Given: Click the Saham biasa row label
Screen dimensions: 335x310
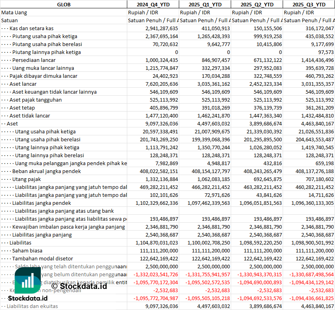Looking at the screenshot, I should (x=27, y=250).
